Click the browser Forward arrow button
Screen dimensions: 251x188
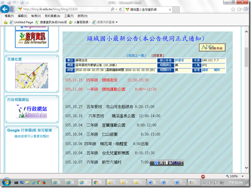coord(13,9)
